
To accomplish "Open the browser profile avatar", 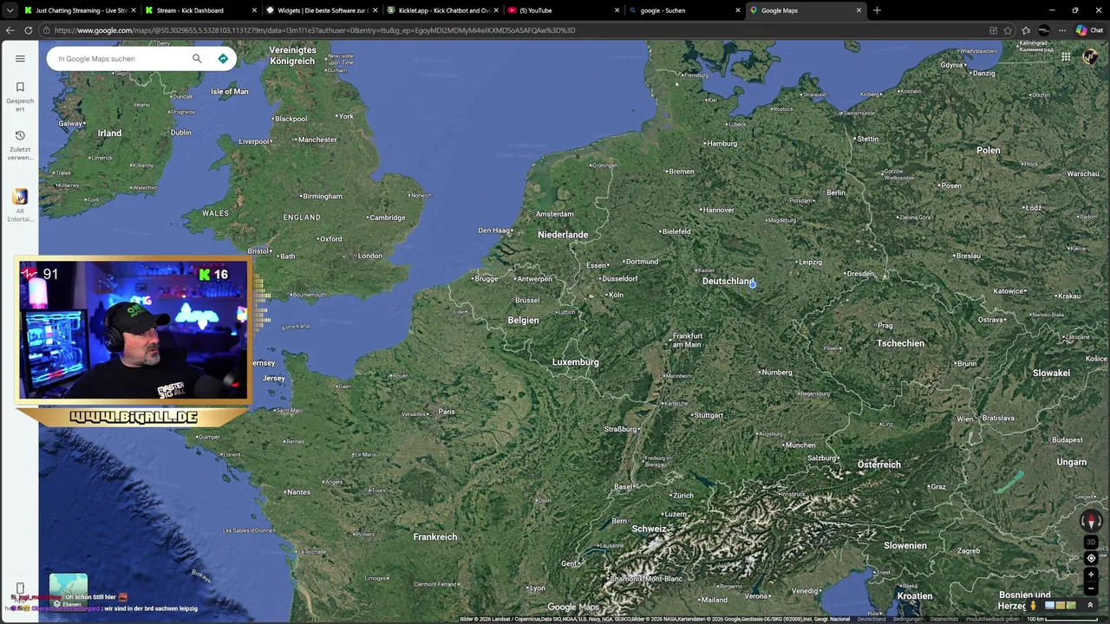I will coord(1044,30).
